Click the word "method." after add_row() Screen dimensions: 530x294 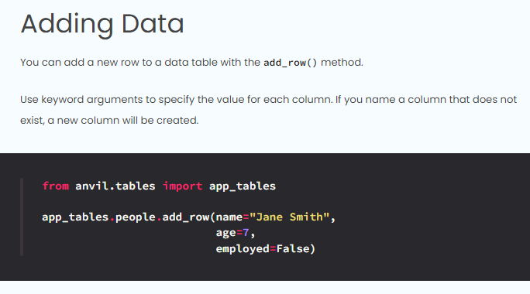pyautogui.click(x=342, y=63)
